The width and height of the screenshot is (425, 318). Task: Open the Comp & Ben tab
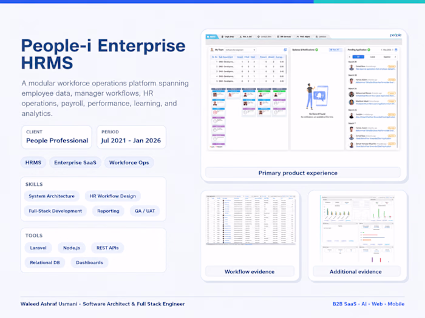(265, 36)
